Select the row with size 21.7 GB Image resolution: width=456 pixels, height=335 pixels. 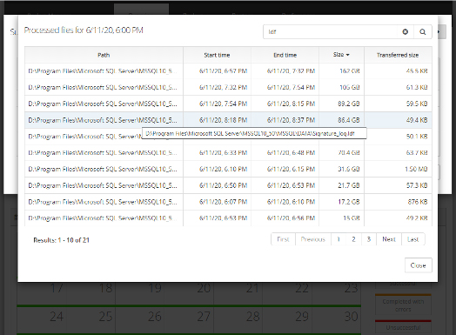tap(228, 185)
